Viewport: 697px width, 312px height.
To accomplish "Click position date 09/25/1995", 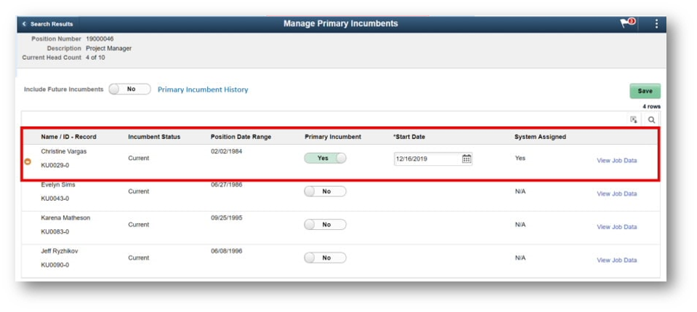I will tap(226, 217).
